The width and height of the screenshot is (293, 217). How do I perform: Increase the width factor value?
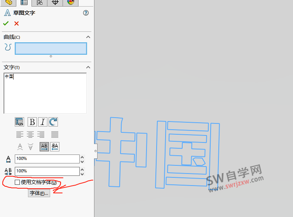(82, 157)
